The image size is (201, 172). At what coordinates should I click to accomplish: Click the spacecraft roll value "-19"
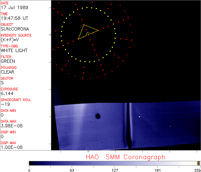pyautogui.click(x=5, y=104)
